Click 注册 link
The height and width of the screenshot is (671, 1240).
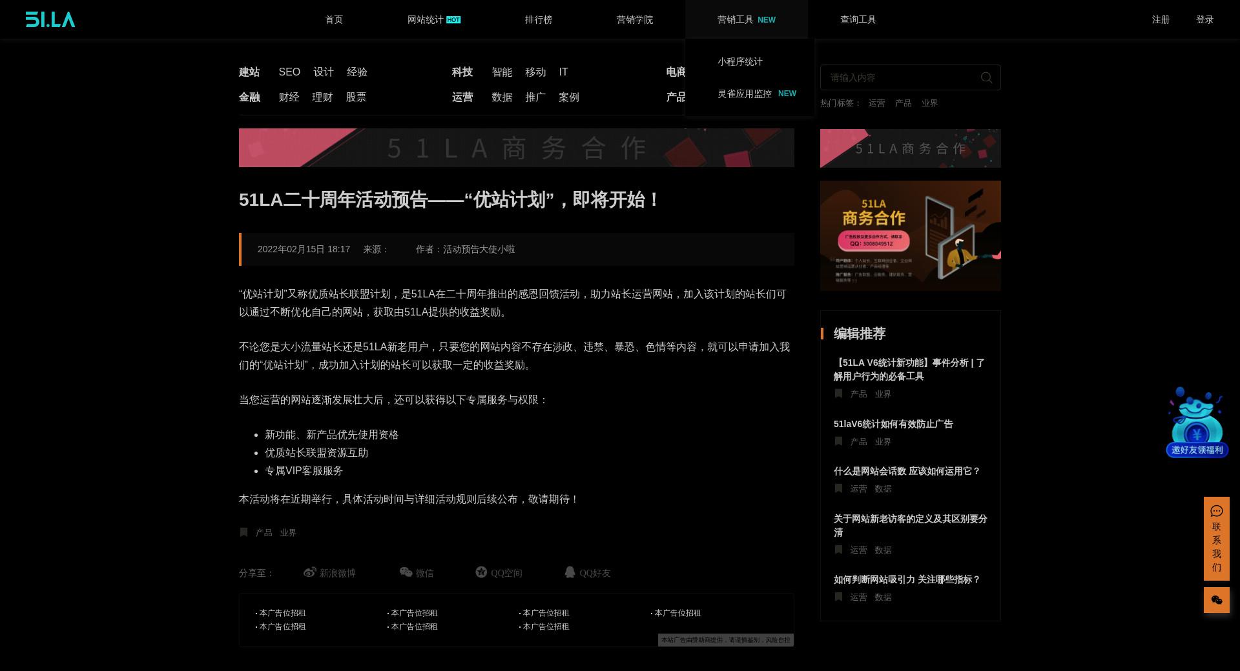tap(1161, 19)
